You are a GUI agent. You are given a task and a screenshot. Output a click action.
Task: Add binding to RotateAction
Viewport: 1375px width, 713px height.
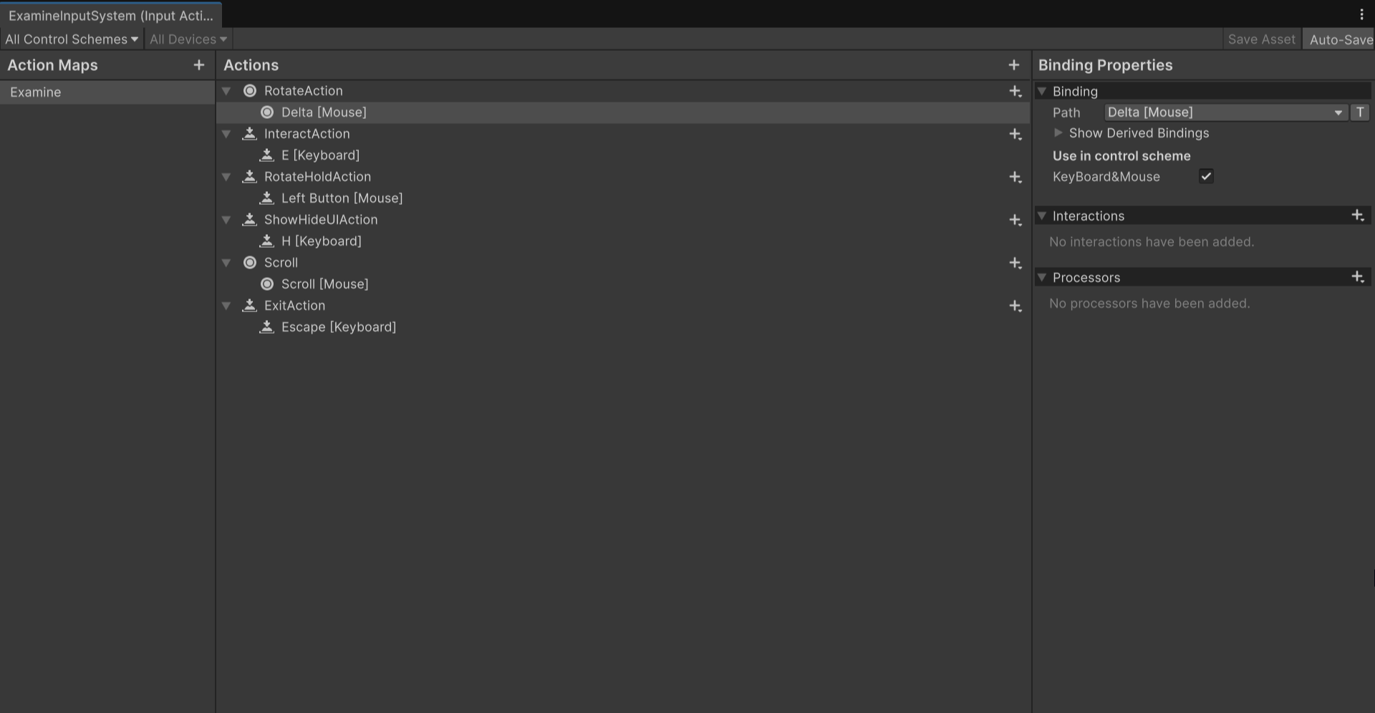pos(1015,91)
